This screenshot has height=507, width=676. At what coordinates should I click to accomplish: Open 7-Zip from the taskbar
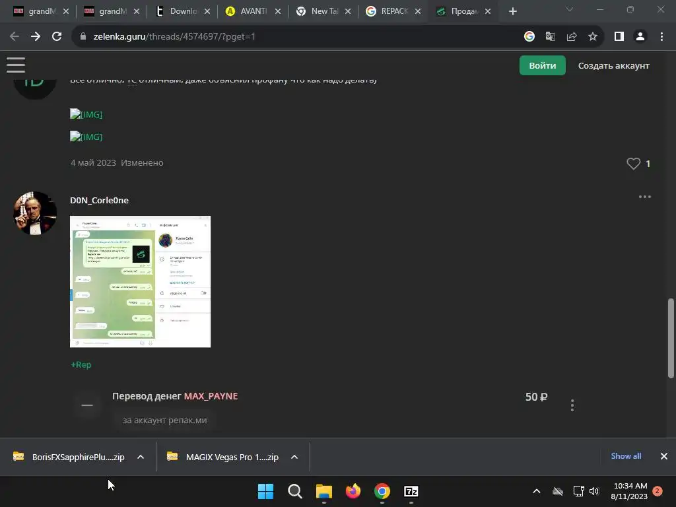click(x=411, y=491)
